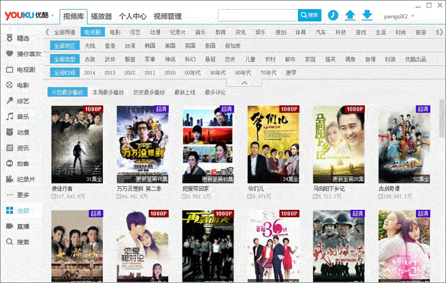This screenshot has height=283, width=446.
Task: Open the watch history clock icon
Action: [333, 15]
